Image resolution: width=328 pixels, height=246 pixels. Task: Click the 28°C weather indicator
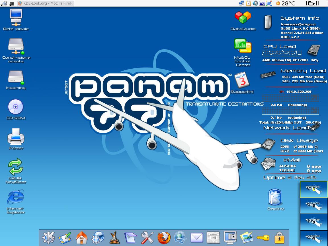[x=286, y=3]
